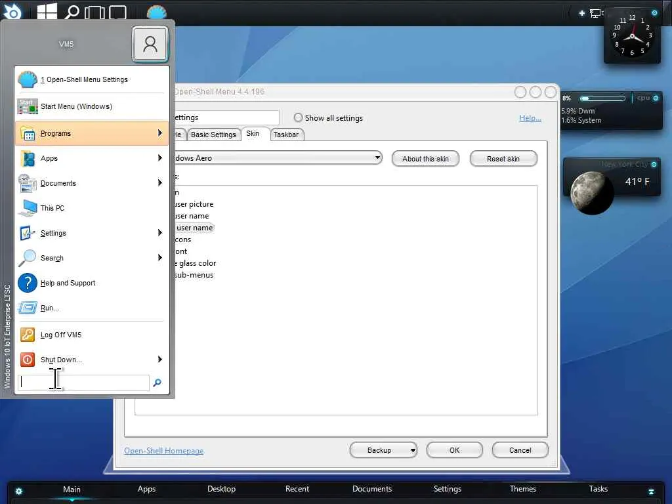Open the skin selection dropdown
672x504 pixels.
(278, 158)
